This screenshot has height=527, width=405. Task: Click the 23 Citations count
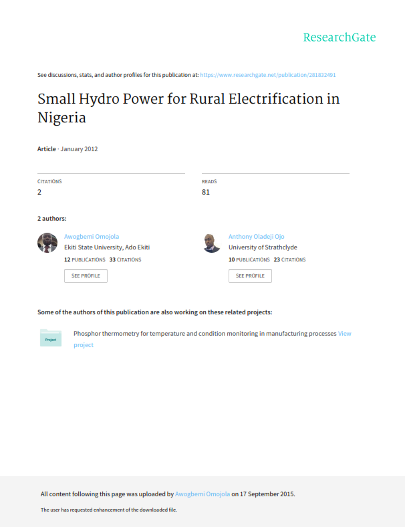point(290,259)
